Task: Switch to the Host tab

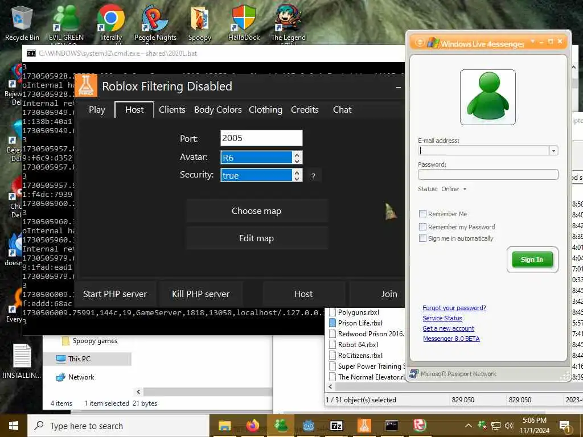Action: [x=134, y=110]
